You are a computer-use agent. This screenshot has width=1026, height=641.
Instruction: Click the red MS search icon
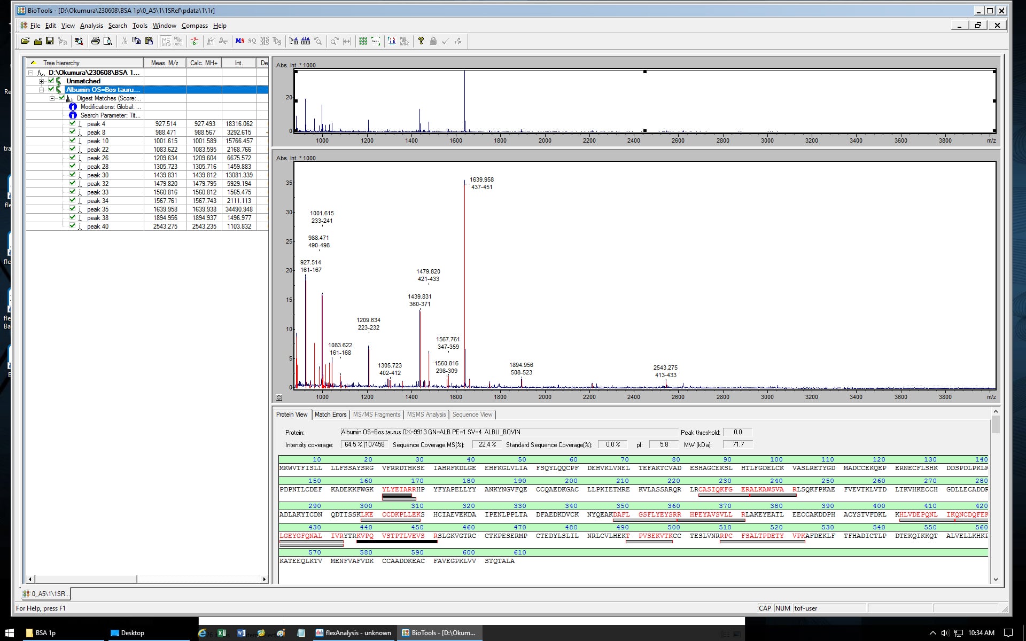(240, 41)
